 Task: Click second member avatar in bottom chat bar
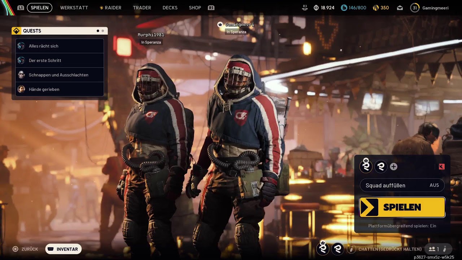point(337,249)
